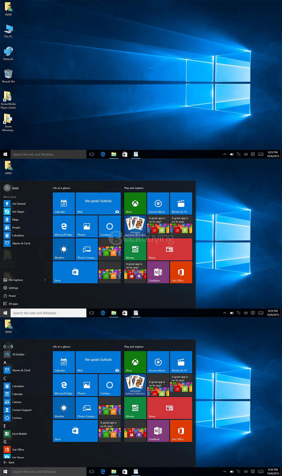
Task: Click Settings gear in Start menu
Action: (11, 288)
